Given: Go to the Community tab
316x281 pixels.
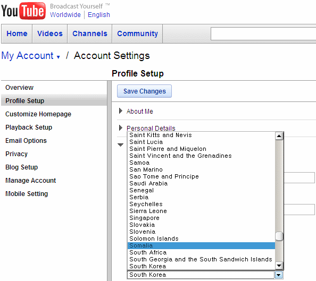Looking at the screenshot, I should pos(137,33).
